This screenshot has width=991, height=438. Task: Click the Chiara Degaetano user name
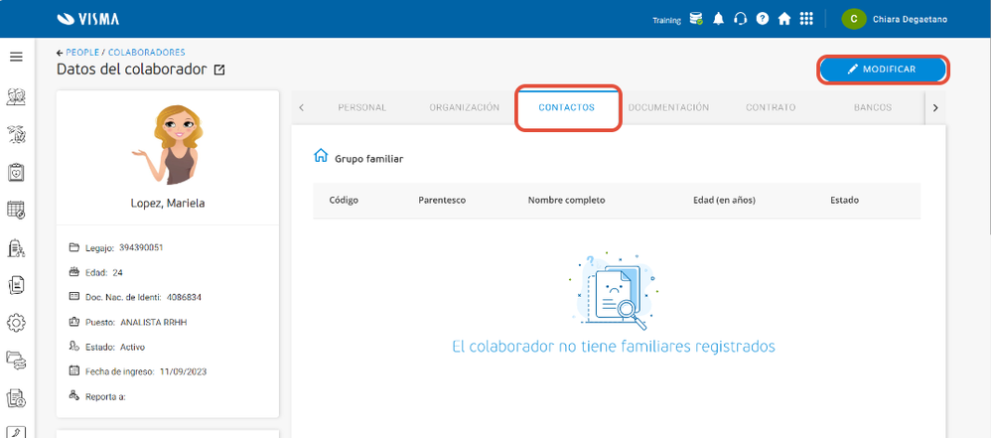click(911, 20)
